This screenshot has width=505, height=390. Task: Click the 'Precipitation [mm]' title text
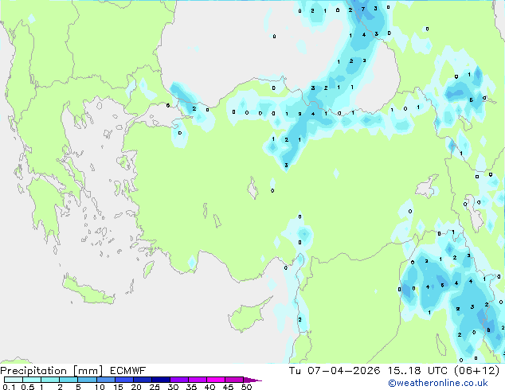(52, 371)
